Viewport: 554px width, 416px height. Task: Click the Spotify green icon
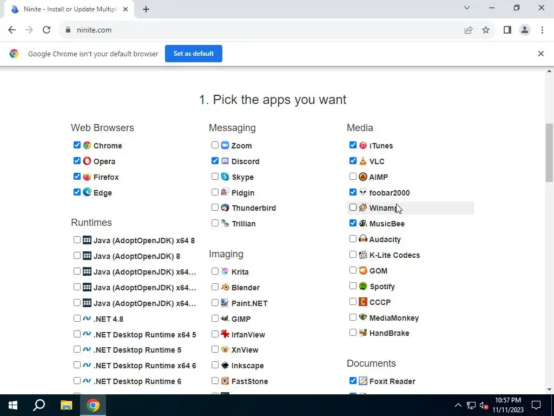pos(363,286)
